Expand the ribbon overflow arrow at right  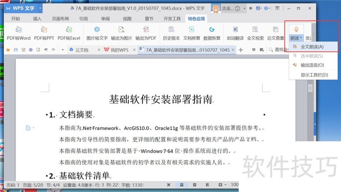coord(314,34)
